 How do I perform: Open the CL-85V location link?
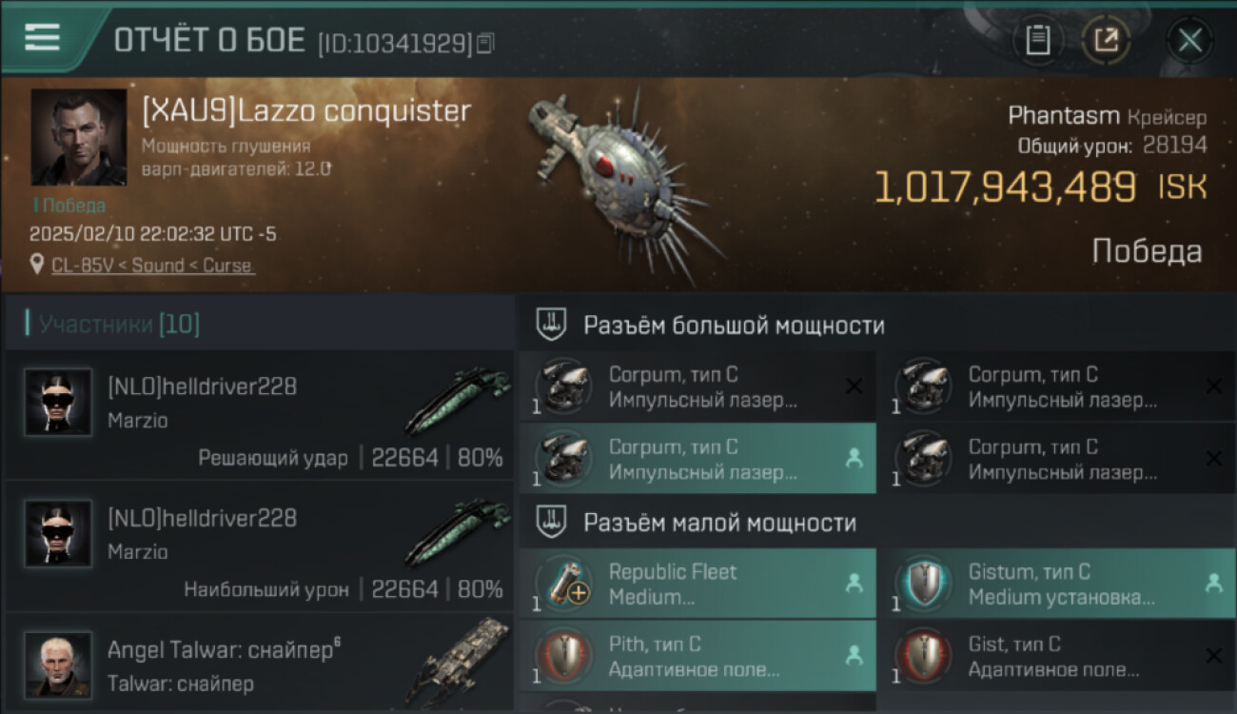tap(152, 266)
